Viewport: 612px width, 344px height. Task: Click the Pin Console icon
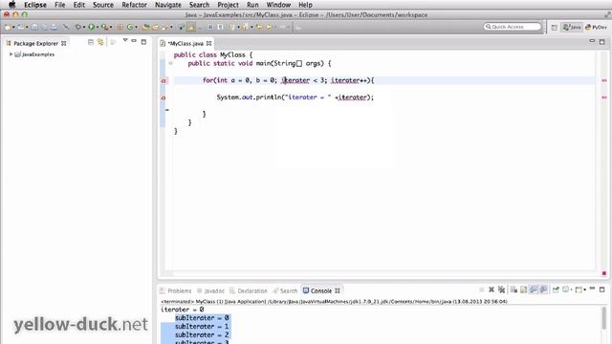click(556, 290)
